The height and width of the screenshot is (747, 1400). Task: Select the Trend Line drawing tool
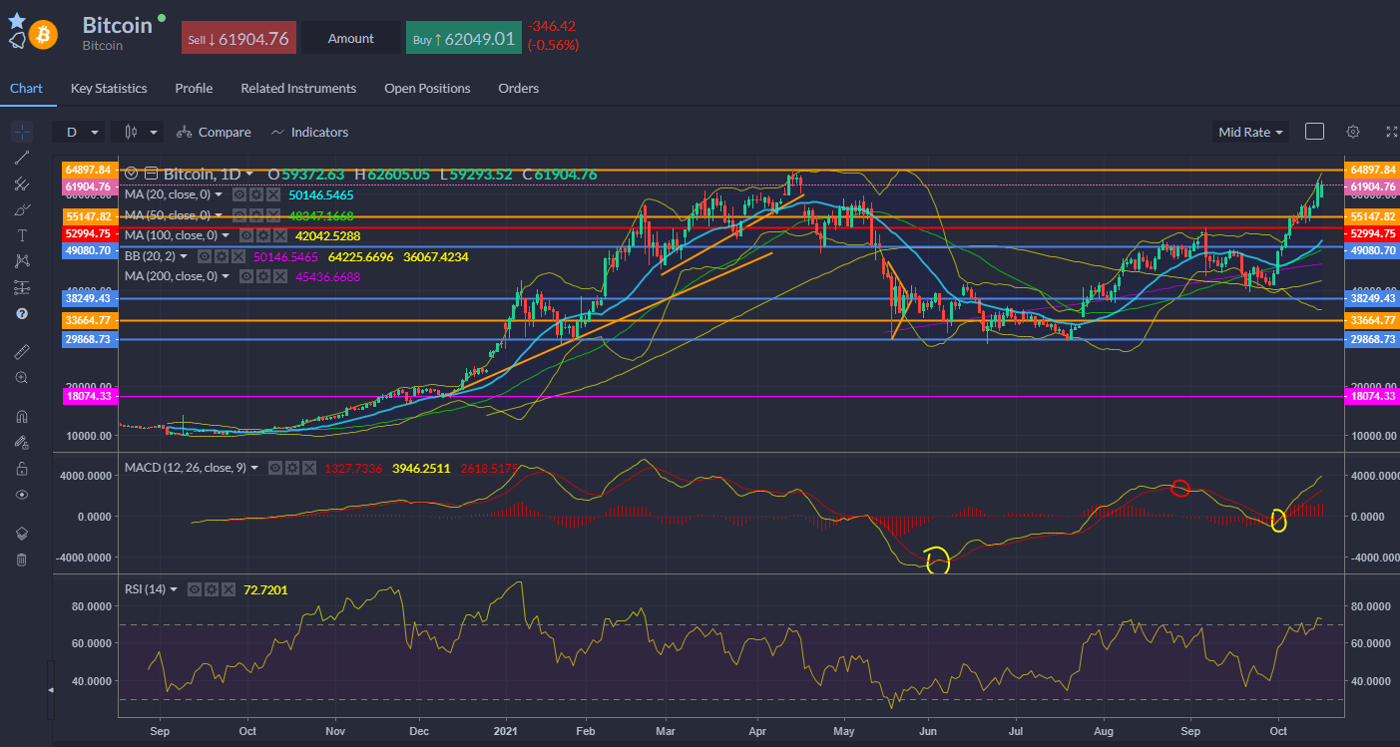[x=21, y=158]
